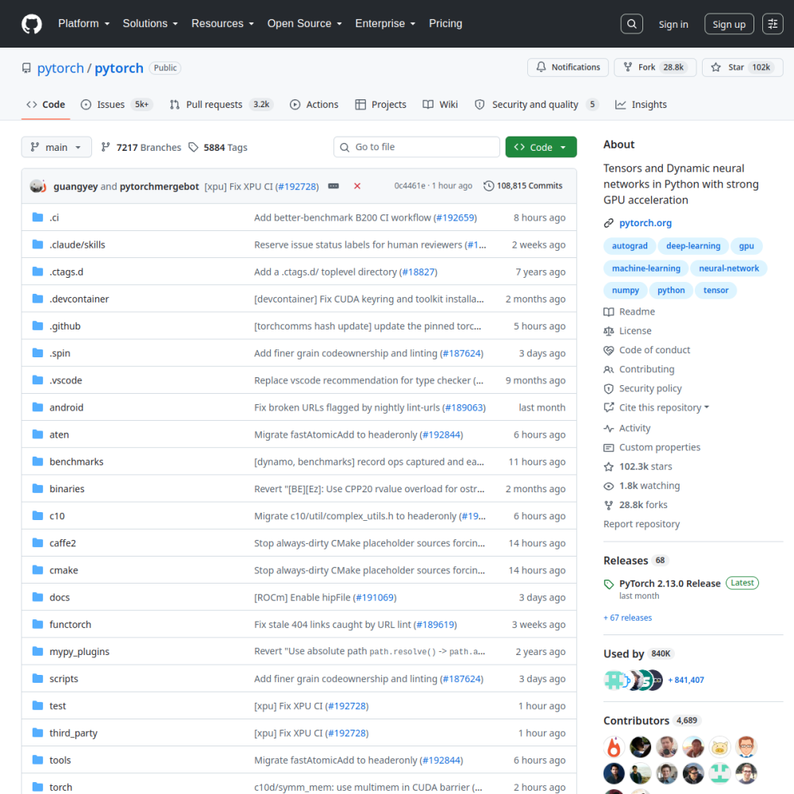Switch to the Pull requests tab

[222, 105]
